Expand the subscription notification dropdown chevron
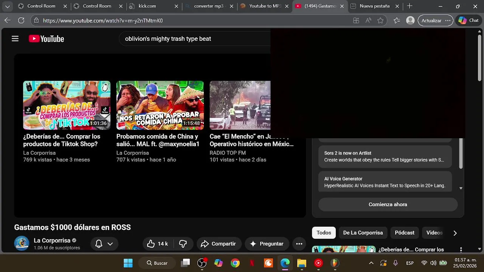The image size is (484, 272). coord(110,244)
